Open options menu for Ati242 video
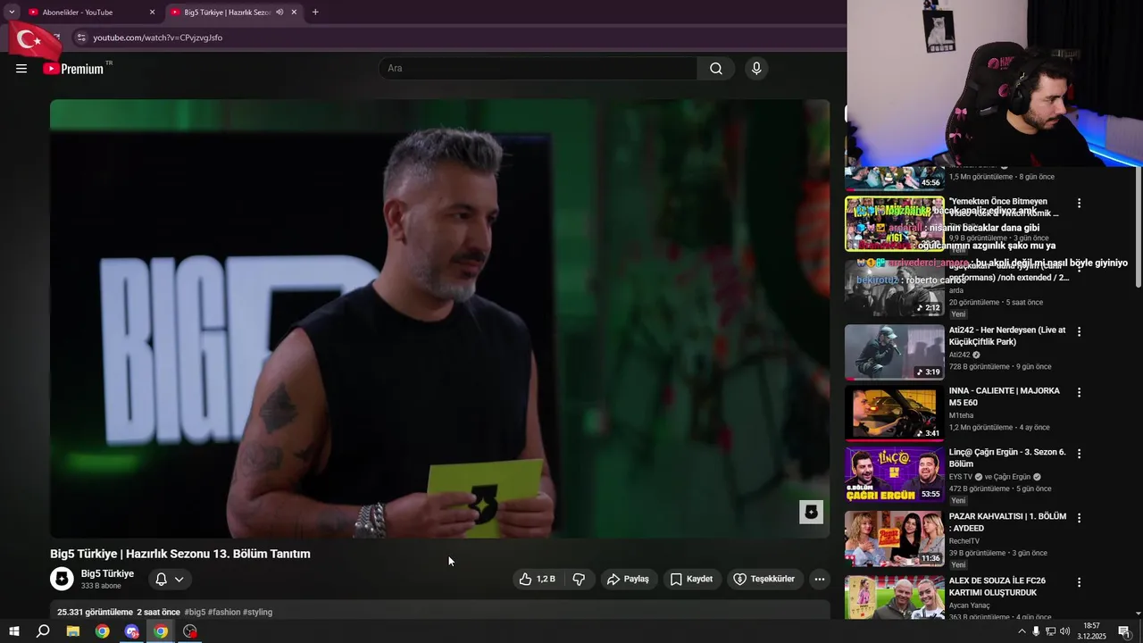 (x=1079, y=331)
